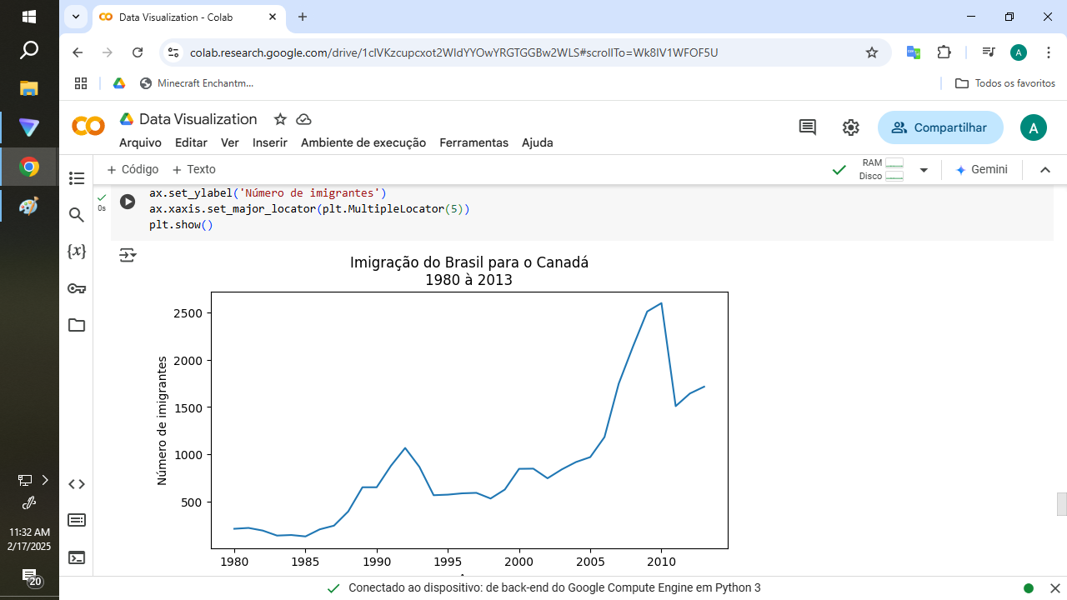1067x600 pixels.
Task: Expand hidden system tray icons
Action: point(45,480)
